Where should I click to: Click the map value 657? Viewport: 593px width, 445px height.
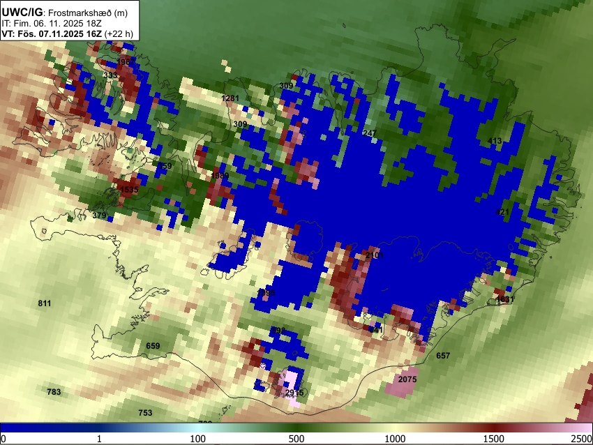click(443, 356)
